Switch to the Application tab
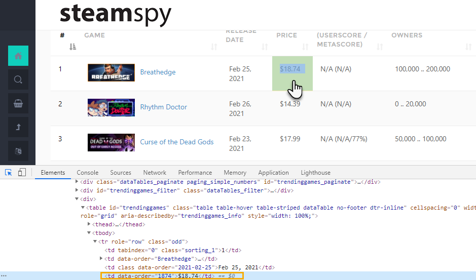This screenshot has height=280, width=476. pyautogui.click(x=273, y=173)
